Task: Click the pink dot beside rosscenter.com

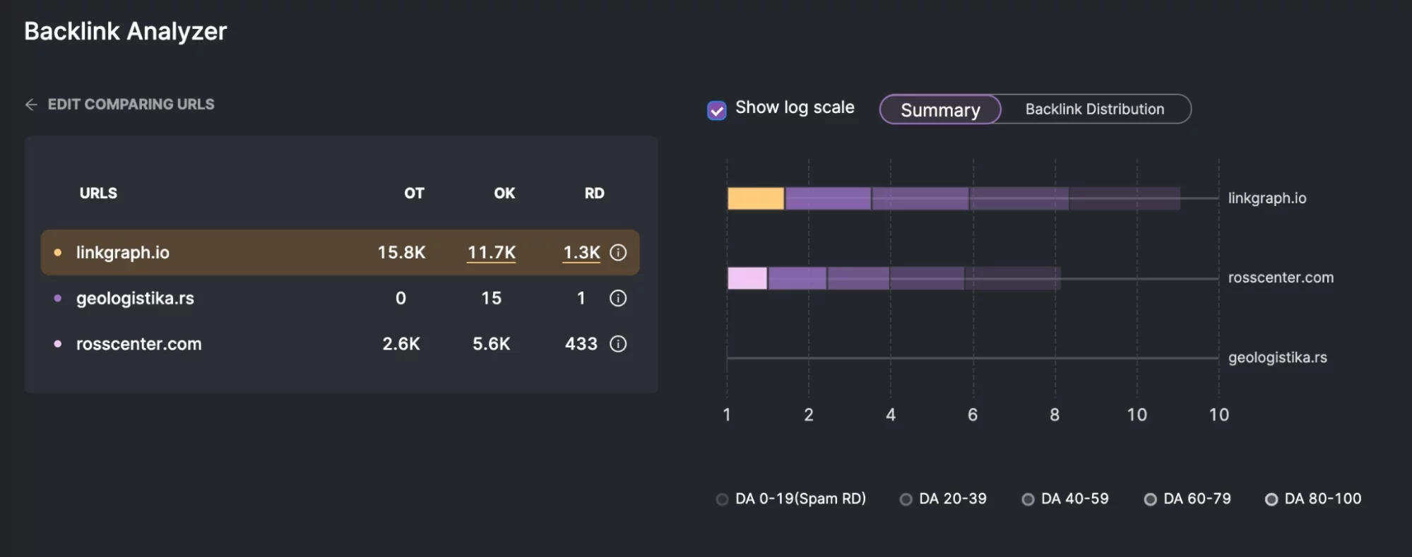Action: coord(58,344)
